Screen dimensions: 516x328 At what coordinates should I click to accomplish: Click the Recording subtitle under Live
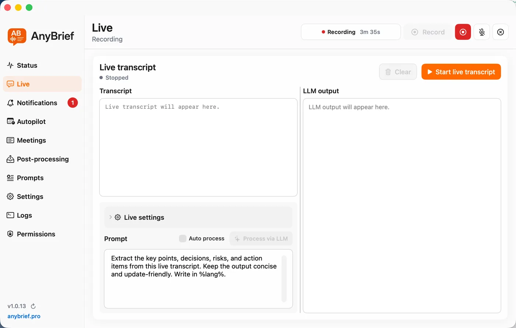107,39
